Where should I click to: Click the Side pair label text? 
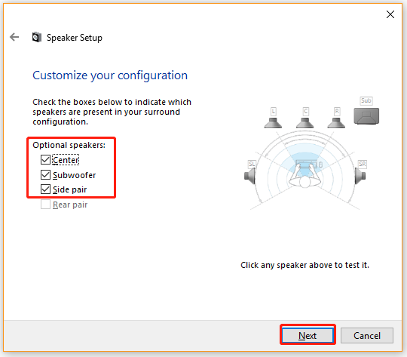tap(69, 189)
